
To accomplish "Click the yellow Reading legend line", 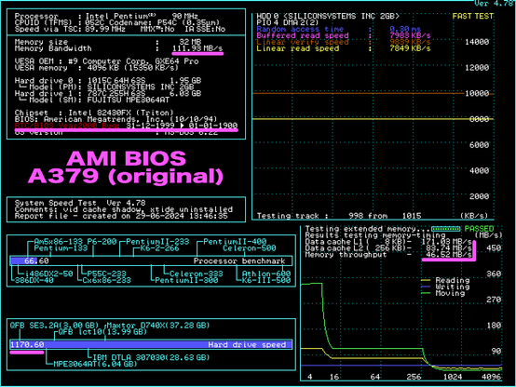I will click(426, 280).
